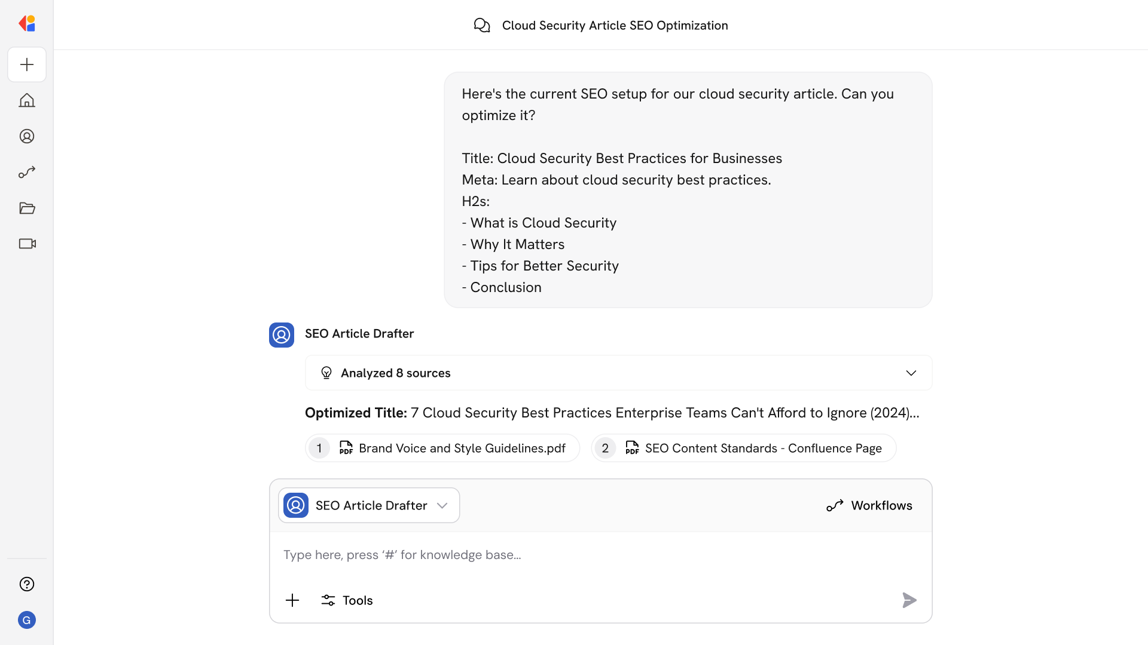Click the SEO Article Drafter agent avatar
The width and height of the screenshot is (1148, 645).
[x=281, y=334]
